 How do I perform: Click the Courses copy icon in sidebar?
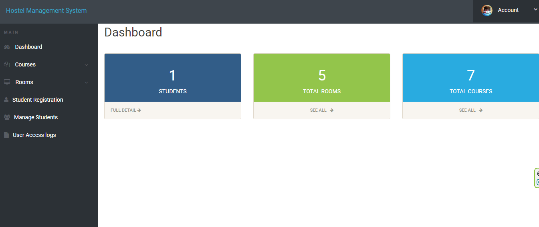click(7, 64)
